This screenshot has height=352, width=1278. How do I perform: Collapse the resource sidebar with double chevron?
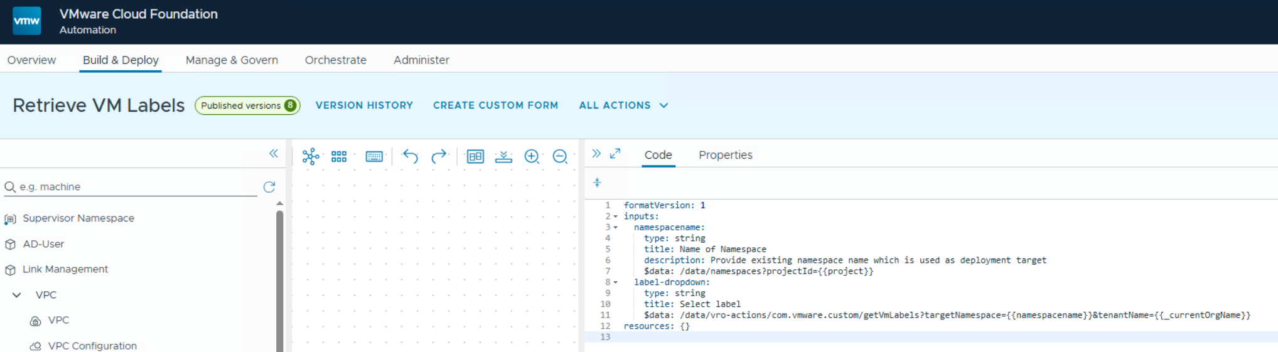point(274,153)
